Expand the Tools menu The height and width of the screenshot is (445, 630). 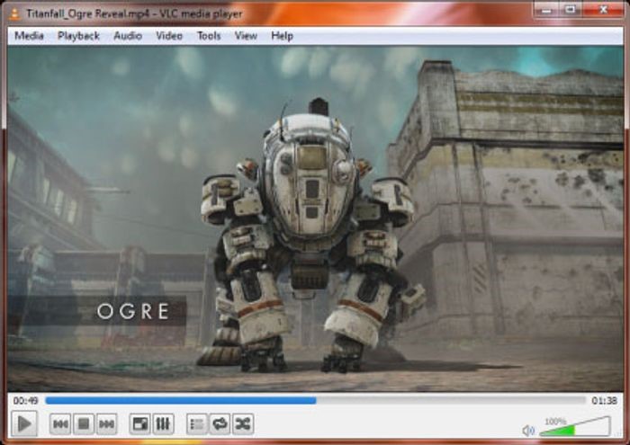click(x=209, y=36)
